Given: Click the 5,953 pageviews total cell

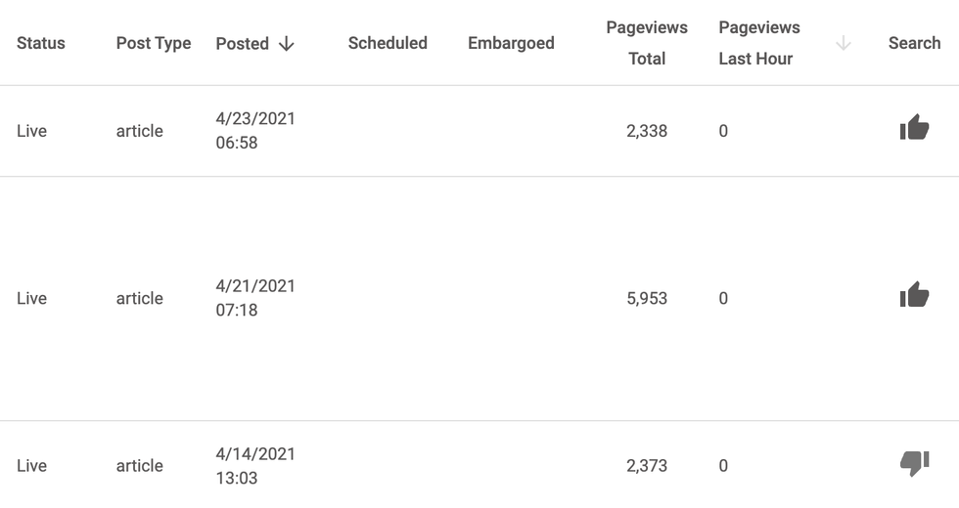Looking at the screenshot, I should click(x=647, y=298).
